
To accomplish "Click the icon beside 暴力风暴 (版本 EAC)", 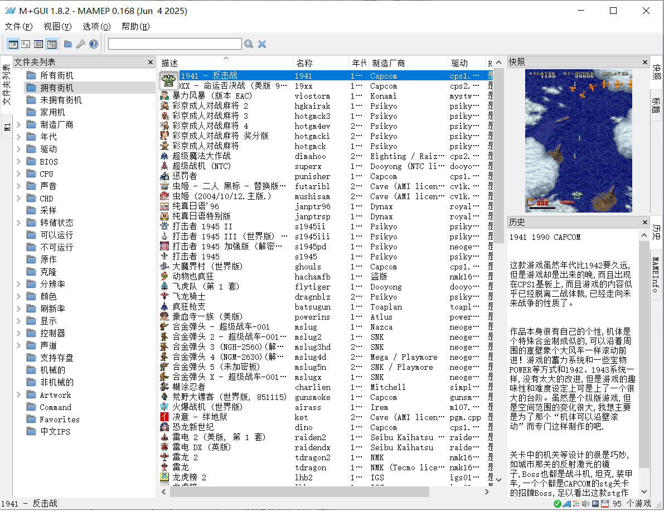I will click(164, 96).
